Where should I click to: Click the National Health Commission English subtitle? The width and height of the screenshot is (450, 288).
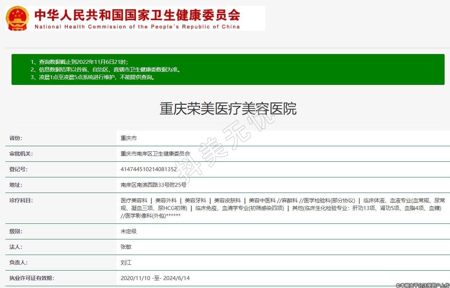coord(137,27)
